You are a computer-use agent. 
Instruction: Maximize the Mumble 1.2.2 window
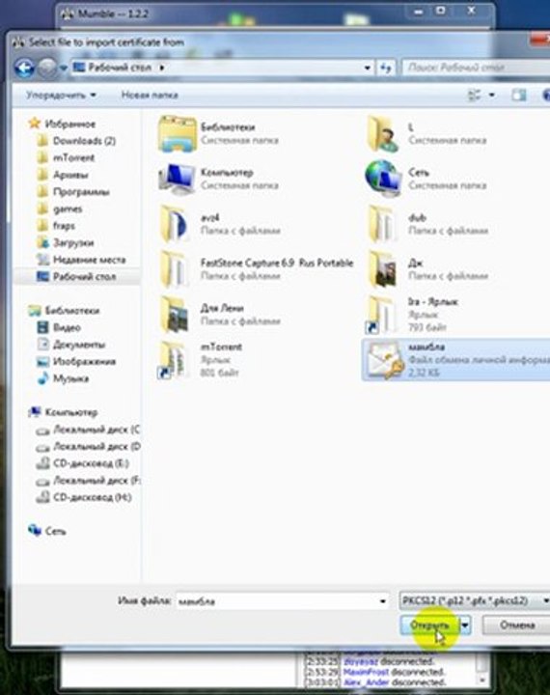441,11
